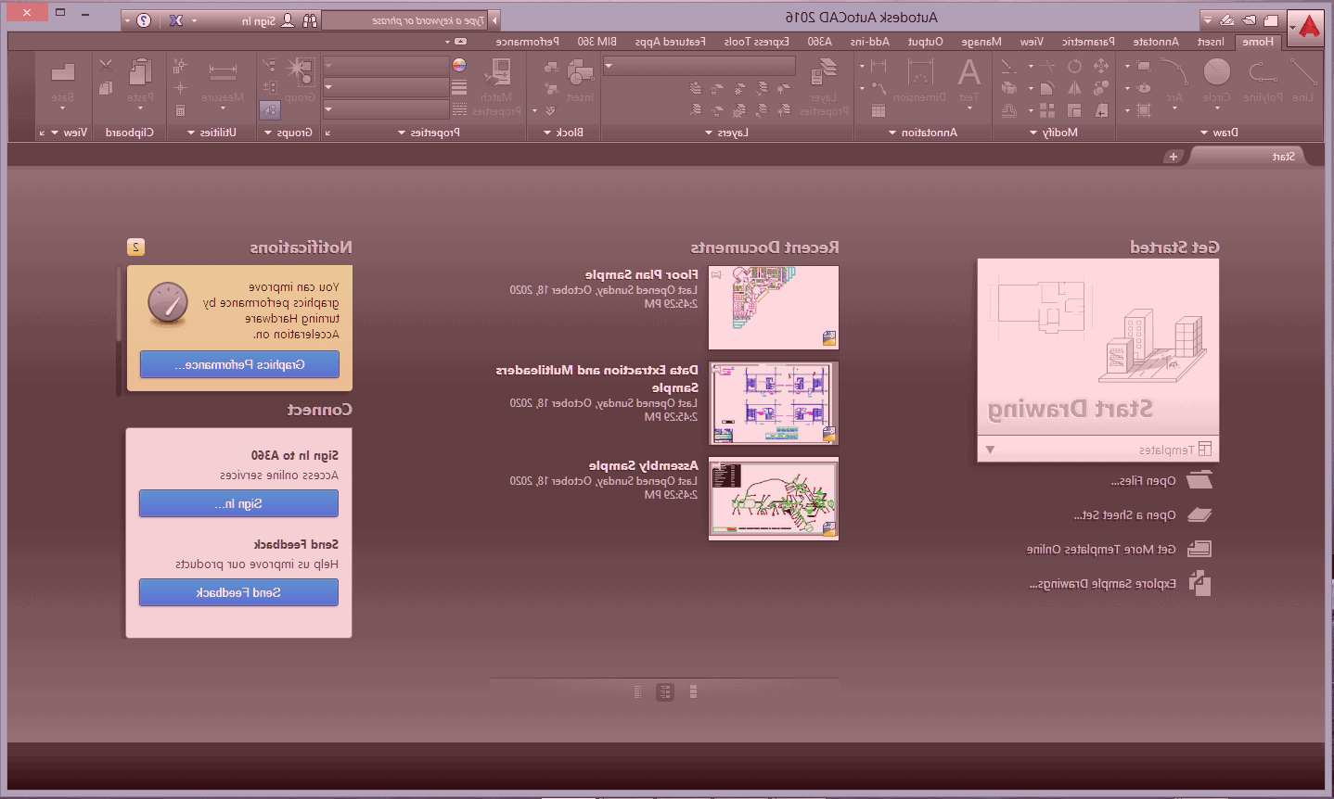The width and height of the screenshot is (1334, 799).
Task: Click the new tab plus button beside Start
Action: (x=1174, y=157)
